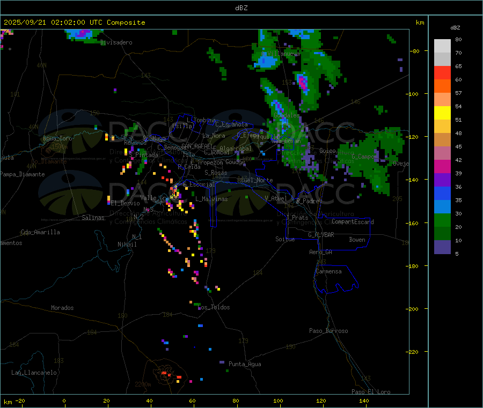Click the Paso_Barroso map label
The height and width of the screenshot is (408, 483).
[x=328, y=331]
